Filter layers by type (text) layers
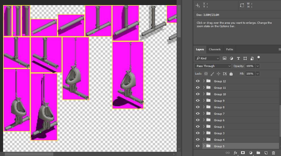Screen dimensions: 281x156 point(238,58)
